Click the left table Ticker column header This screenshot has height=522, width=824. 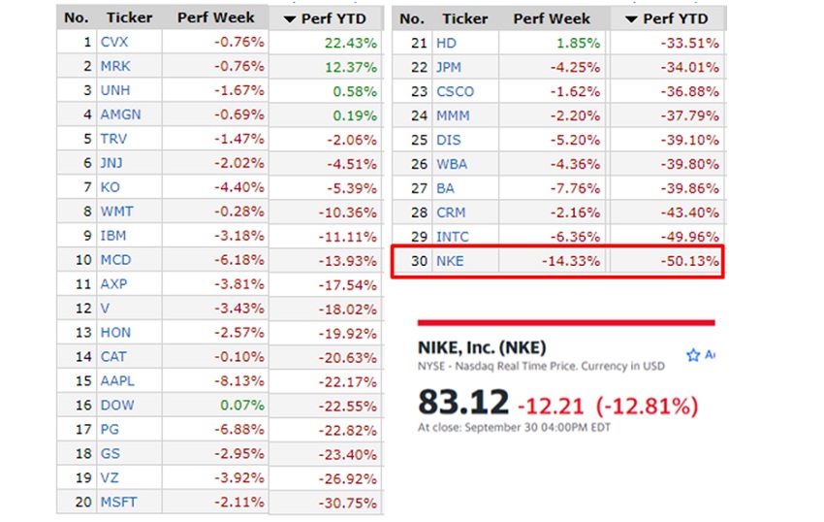(x=129, y=17)
